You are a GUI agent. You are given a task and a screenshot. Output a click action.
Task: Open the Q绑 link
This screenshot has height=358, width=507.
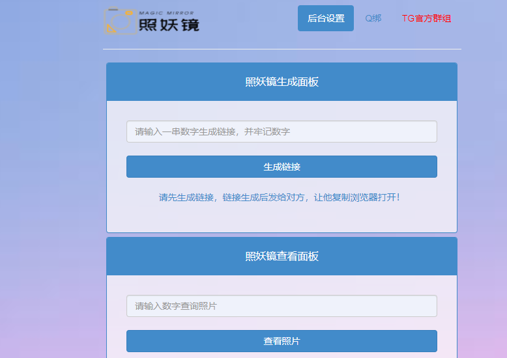[x=373, y=18]
